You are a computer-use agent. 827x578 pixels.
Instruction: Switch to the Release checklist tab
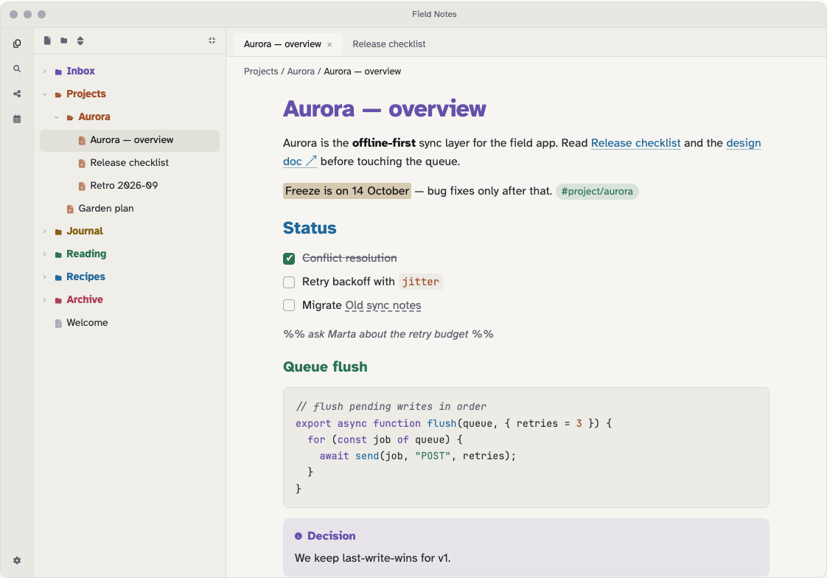coord(388,44)
